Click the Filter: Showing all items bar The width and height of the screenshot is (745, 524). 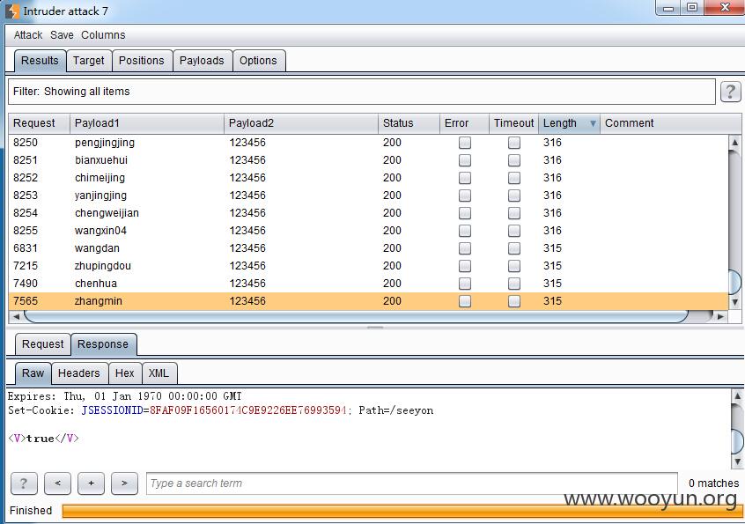coord(362,92)
